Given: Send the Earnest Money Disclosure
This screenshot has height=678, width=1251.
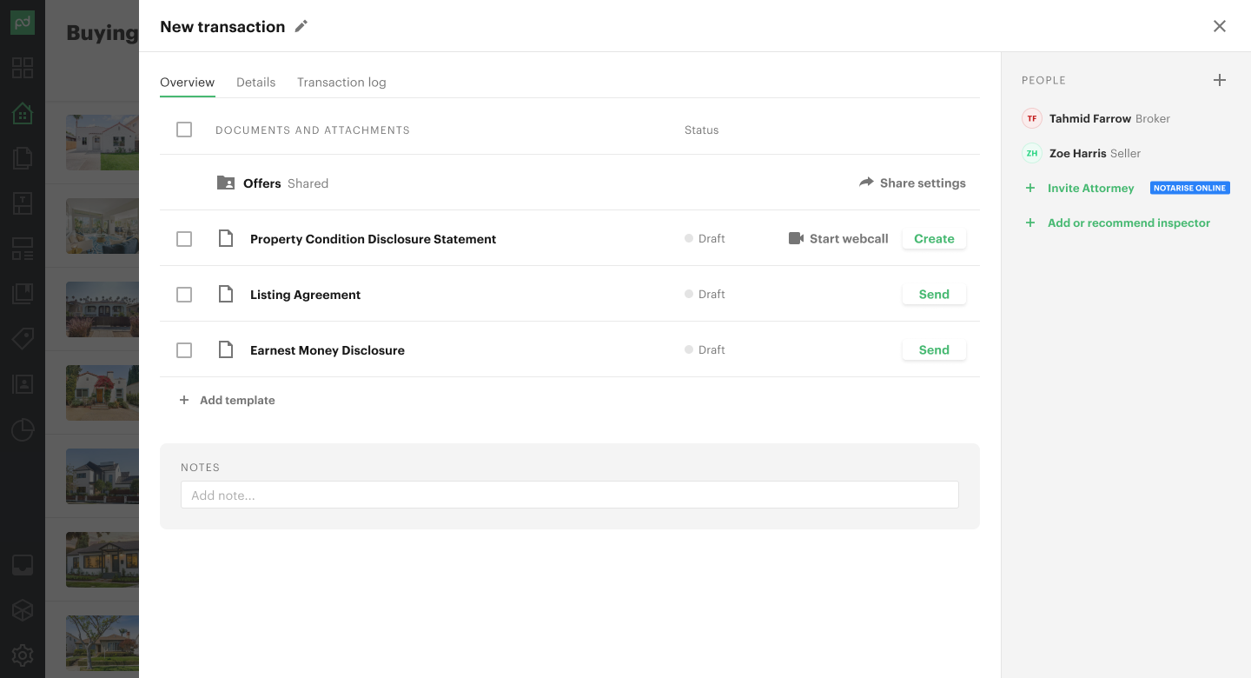Looking at the screenshot, I should pyautogui.click(x=934, y=350).
